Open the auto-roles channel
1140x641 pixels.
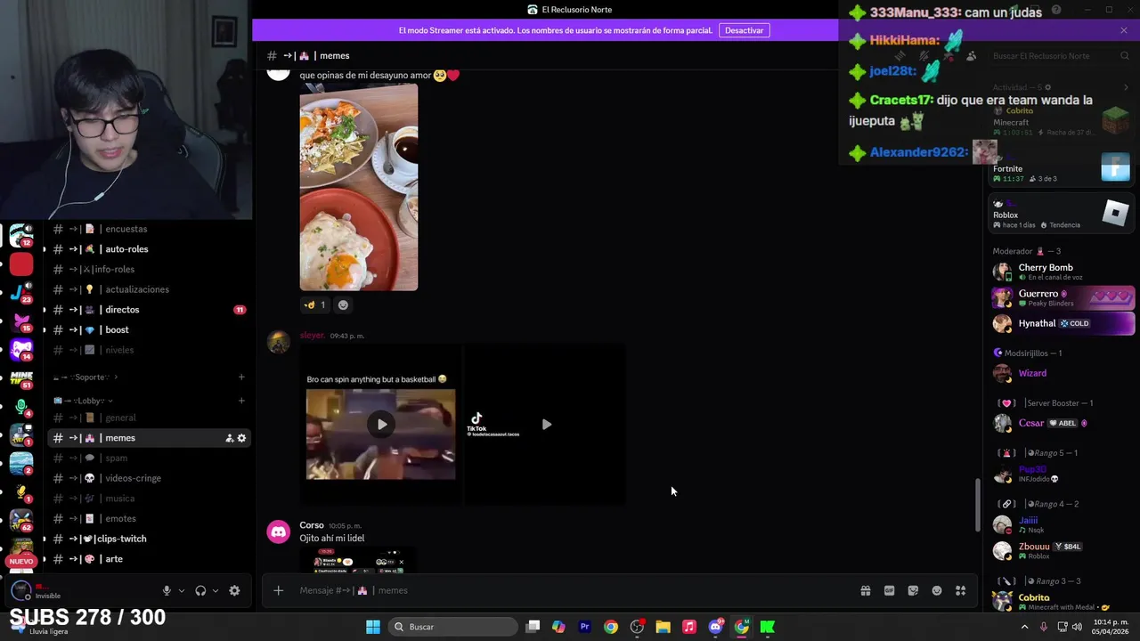[148, 249]
